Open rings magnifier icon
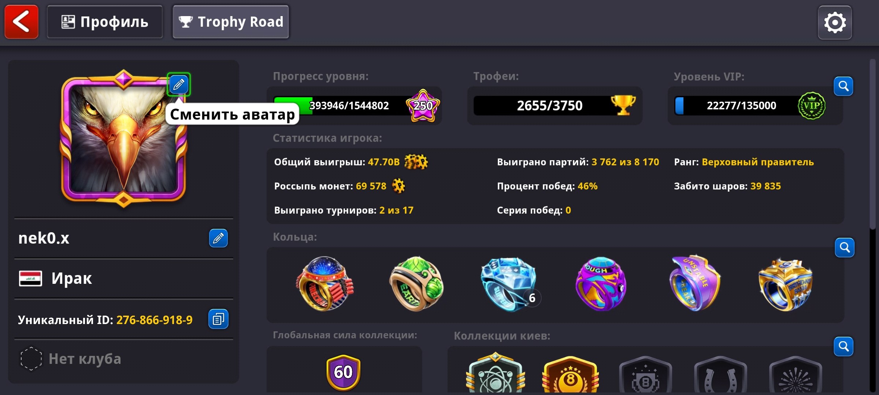This screenshot has height=395, width=879. click(845, 248)
